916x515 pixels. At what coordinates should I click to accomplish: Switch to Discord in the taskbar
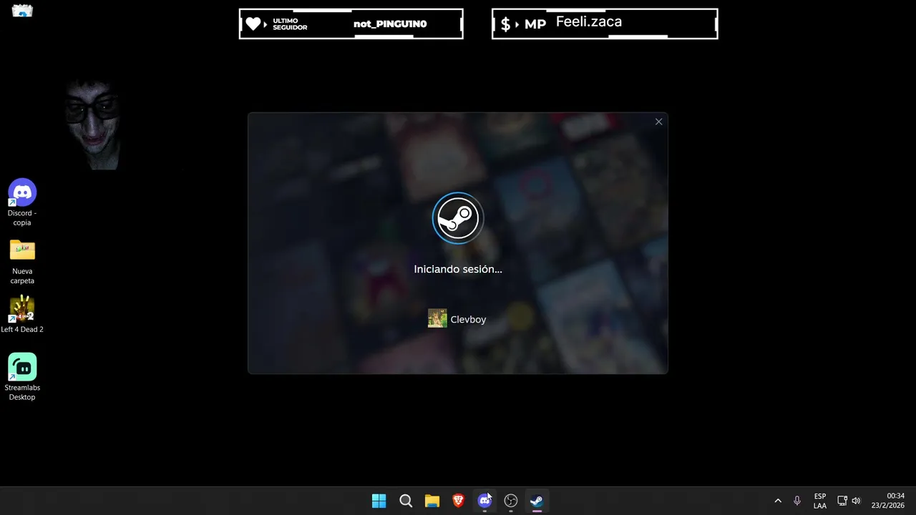click(484, 501)
